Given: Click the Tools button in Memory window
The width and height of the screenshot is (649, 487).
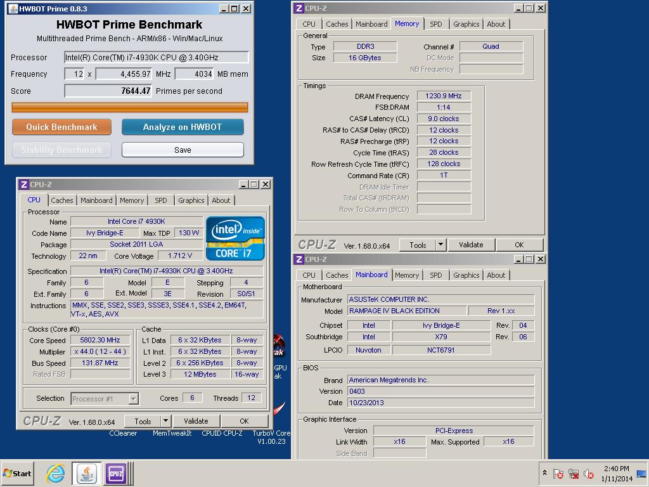Looking at the screenshot, I should tap(418, 245).
